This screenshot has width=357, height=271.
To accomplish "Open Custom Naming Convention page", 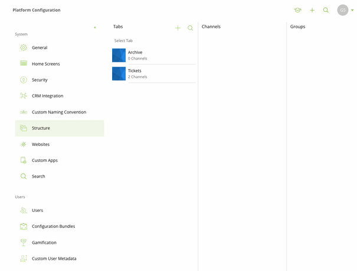I will pyautogui.click(x=59, y=112).
